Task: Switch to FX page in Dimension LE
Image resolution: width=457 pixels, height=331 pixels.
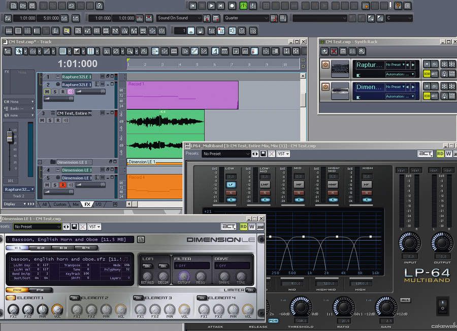Action: click(40, 290)
